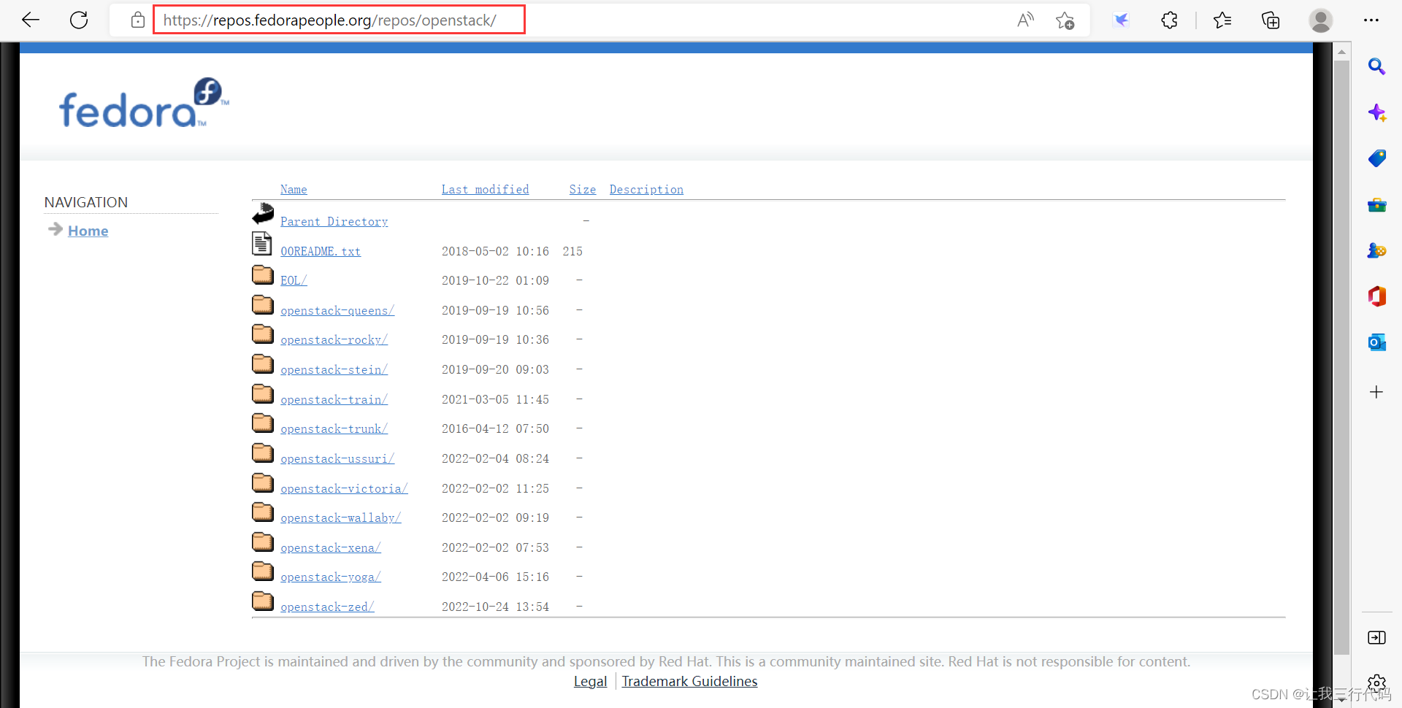Open sidebar Outlook icon

pyautogui.click(x=1376, y=342)
